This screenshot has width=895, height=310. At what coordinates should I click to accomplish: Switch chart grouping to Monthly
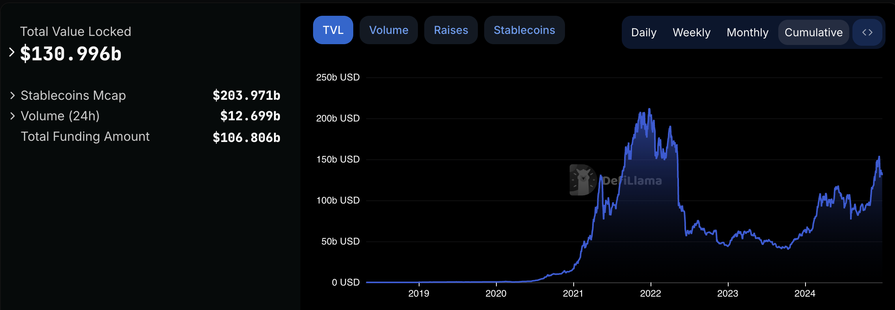coord(747,32)
